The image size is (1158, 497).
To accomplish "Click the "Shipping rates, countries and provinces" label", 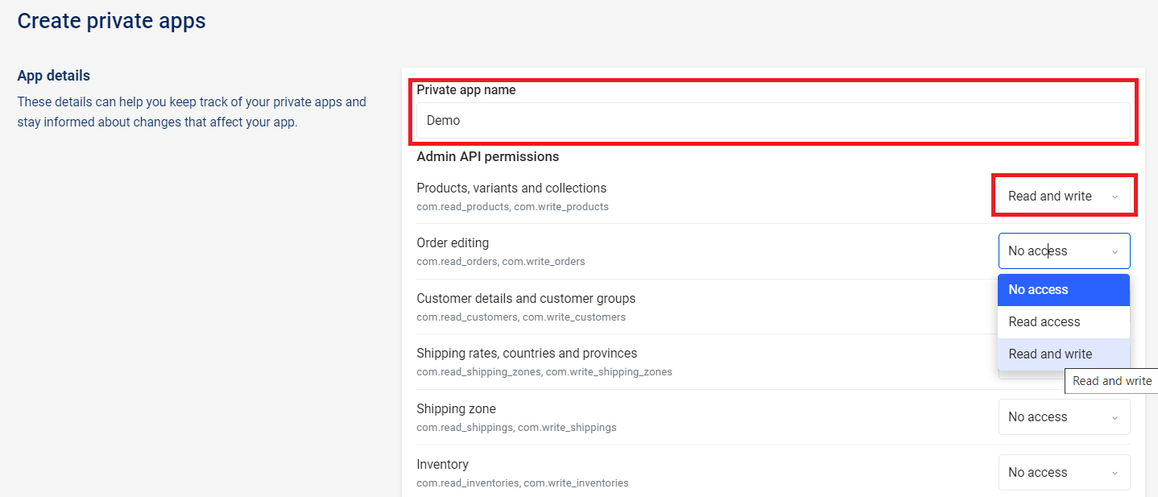I will pyautogui.click(x=527, y=354).
